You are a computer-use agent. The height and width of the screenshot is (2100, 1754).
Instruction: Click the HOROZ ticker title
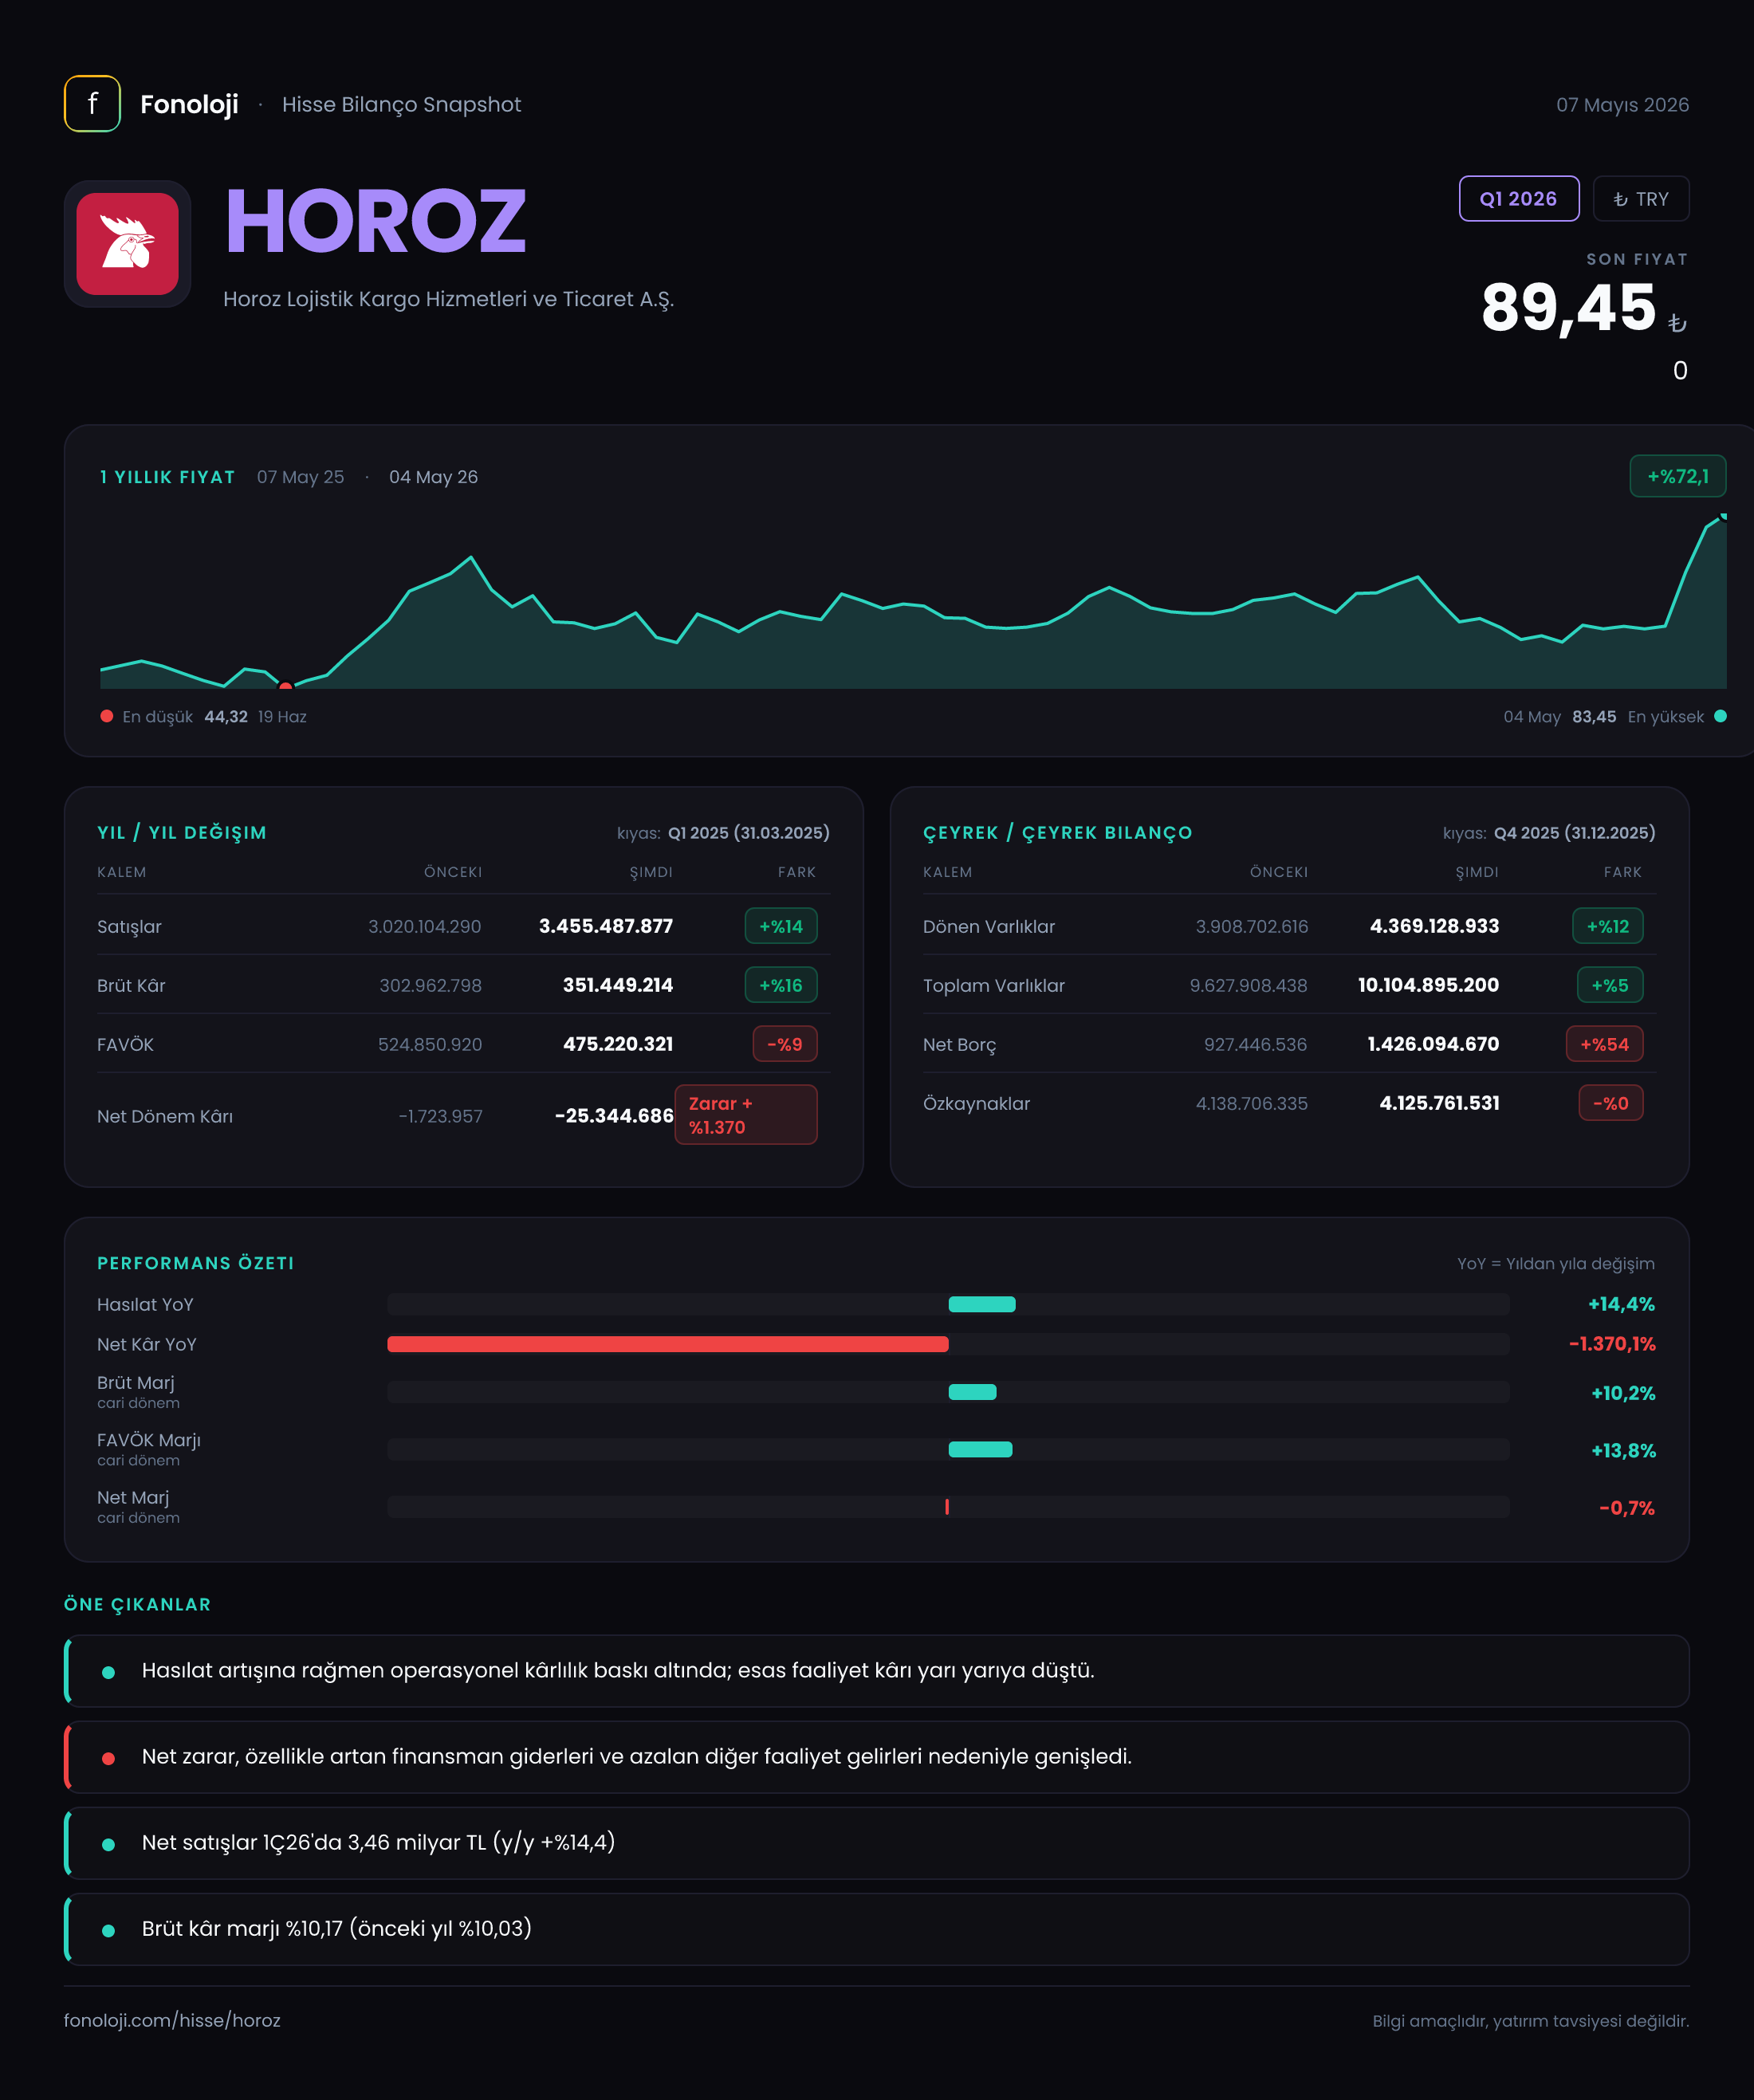click(x=375, y=221)
